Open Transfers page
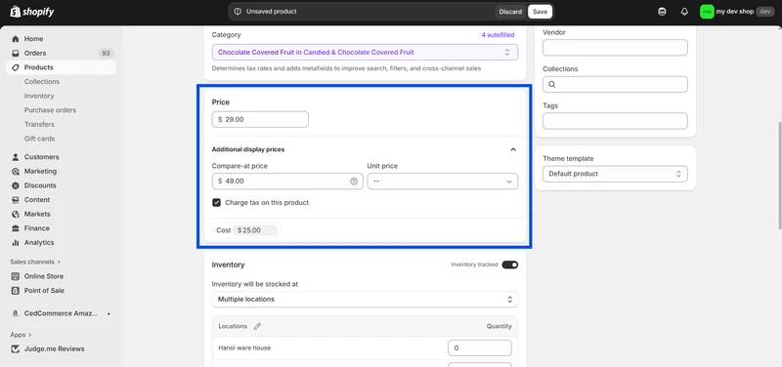Screen dimensions: 782x367 tap(39, 125)
